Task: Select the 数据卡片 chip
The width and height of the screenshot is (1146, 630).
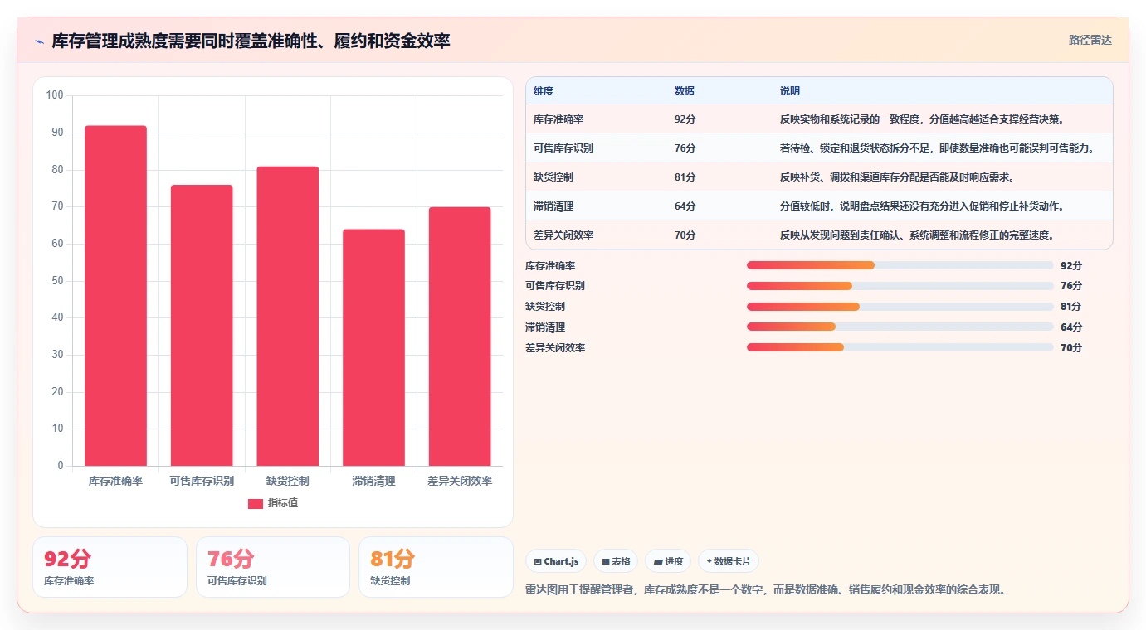Action: tap(729, 561)
